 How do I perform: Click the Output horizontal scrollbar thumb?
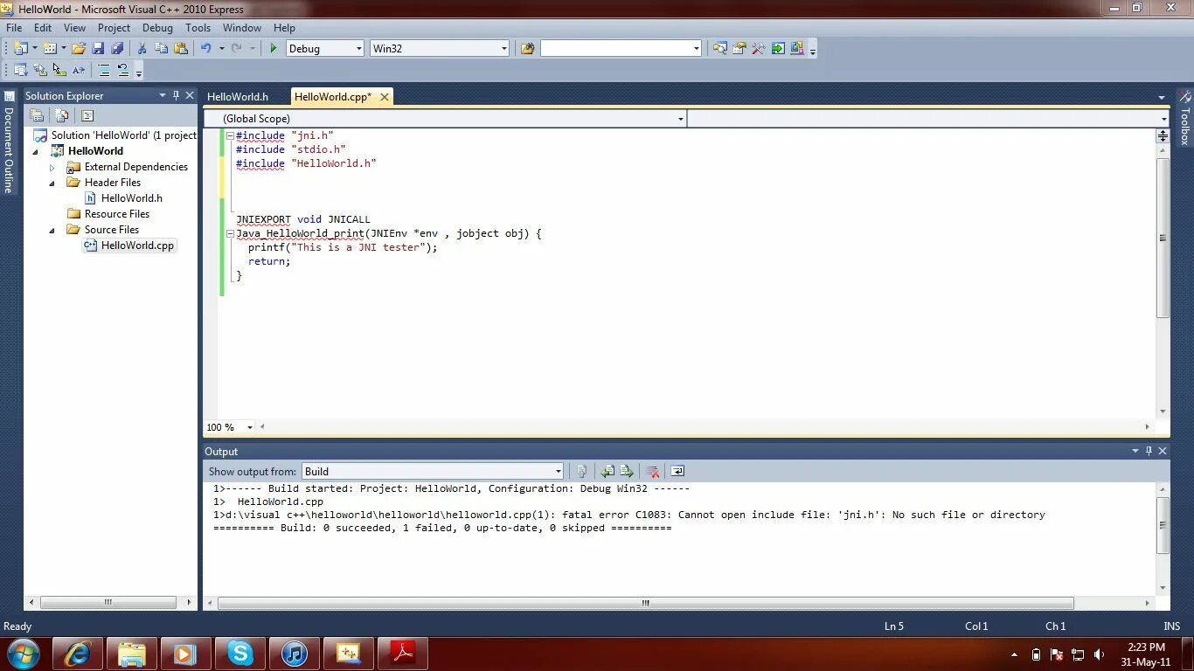tap(645, 603)
